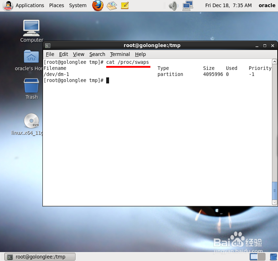Viewport: 278px width, 261px height.
Task: Open the Applications menu
Action: [x=30, y=5]
